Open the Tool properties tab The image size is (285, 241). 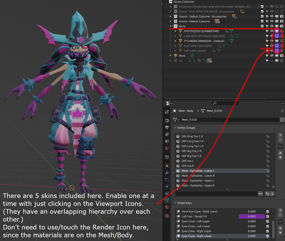(167, 112)
